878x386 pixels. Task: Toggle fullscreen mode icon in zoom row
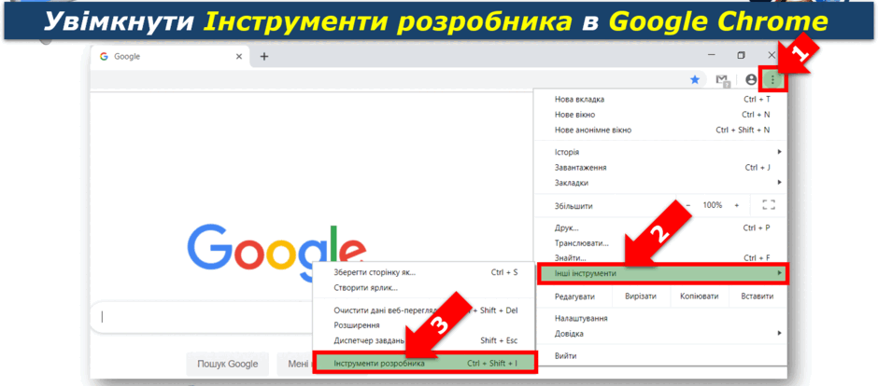coord(769,205)
